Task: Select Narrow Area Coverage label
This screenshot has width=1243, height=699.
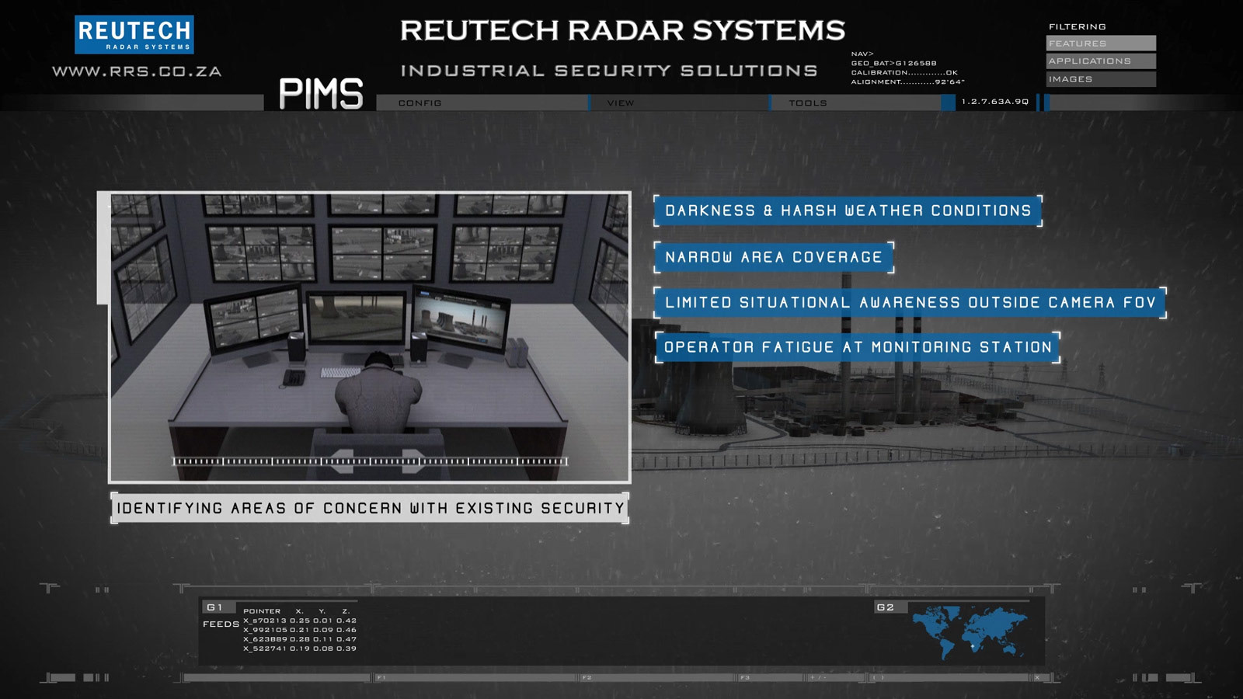Action: pos(774,257)
